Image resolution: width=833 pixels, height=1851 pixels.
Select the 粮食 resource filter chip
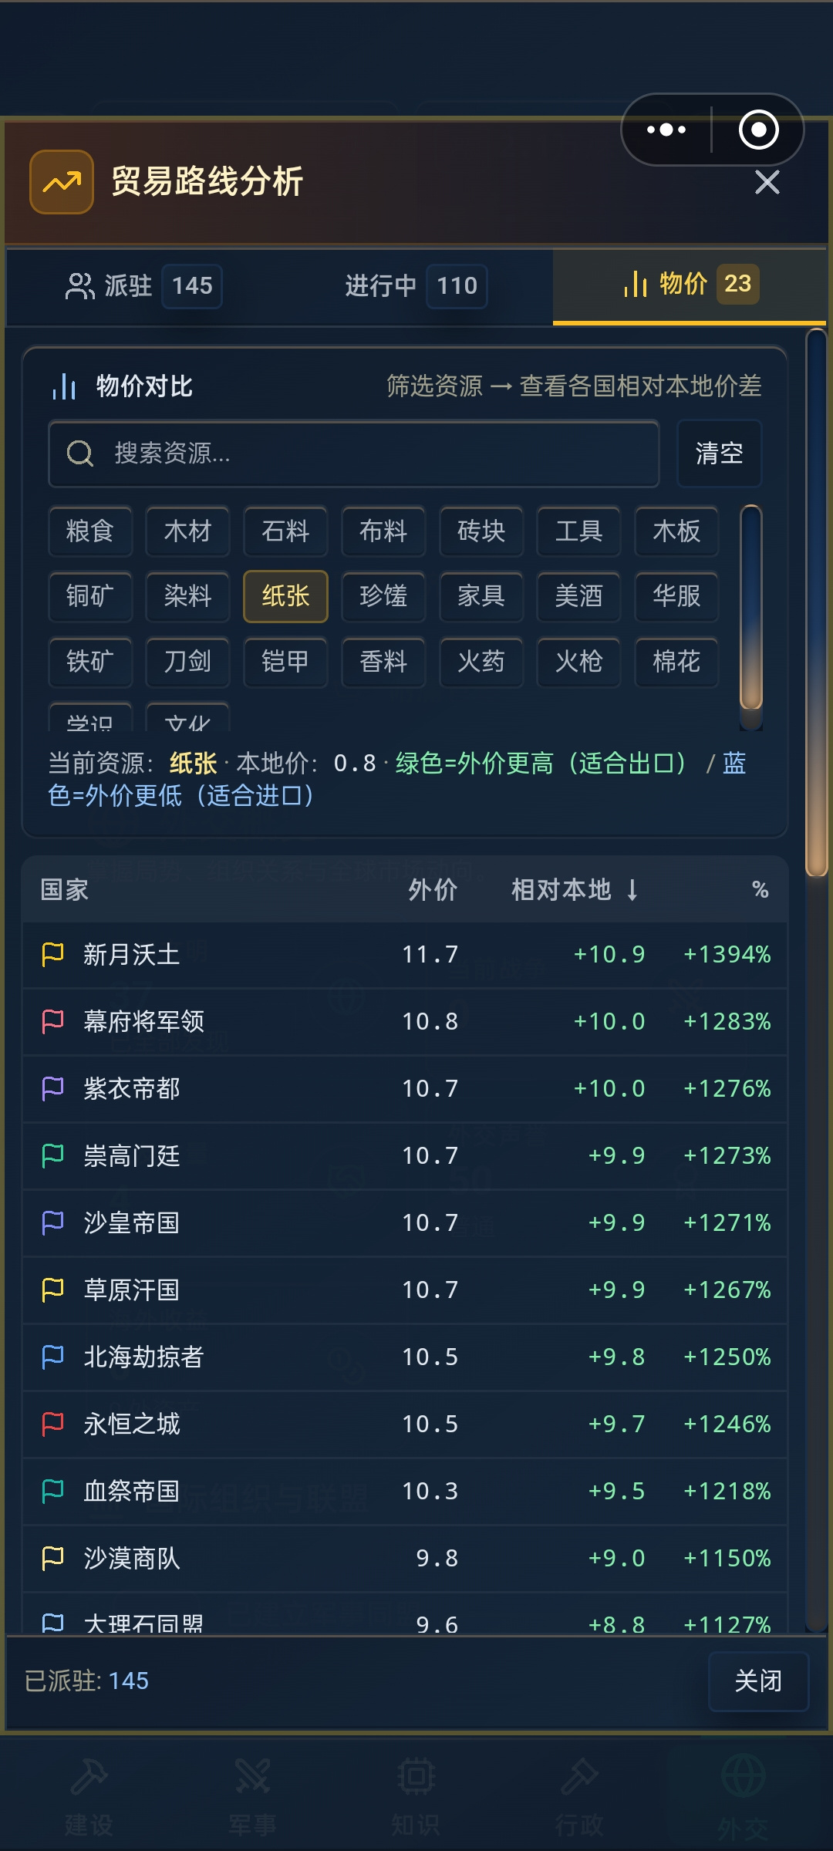click(x=90, y=531)
